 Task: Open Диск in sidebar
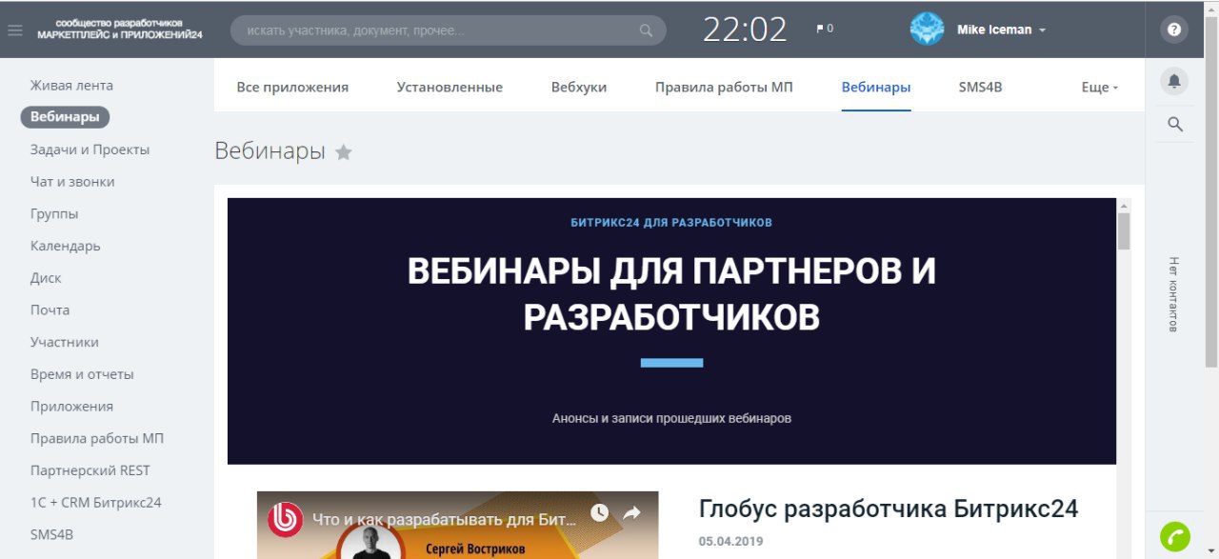click(46, 278)
